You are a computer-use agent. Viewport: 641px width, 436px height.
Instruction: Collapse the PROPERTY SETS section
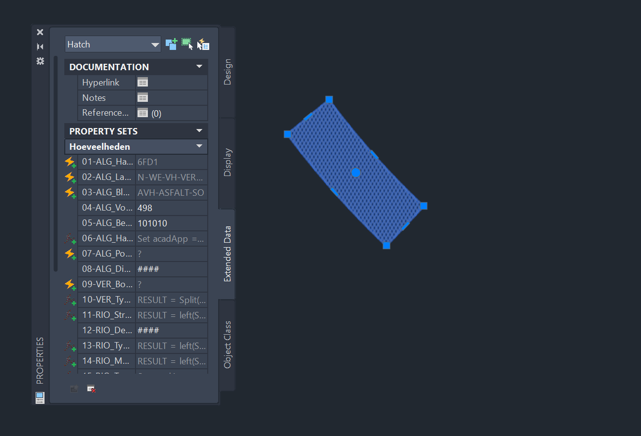pos(199,131)
